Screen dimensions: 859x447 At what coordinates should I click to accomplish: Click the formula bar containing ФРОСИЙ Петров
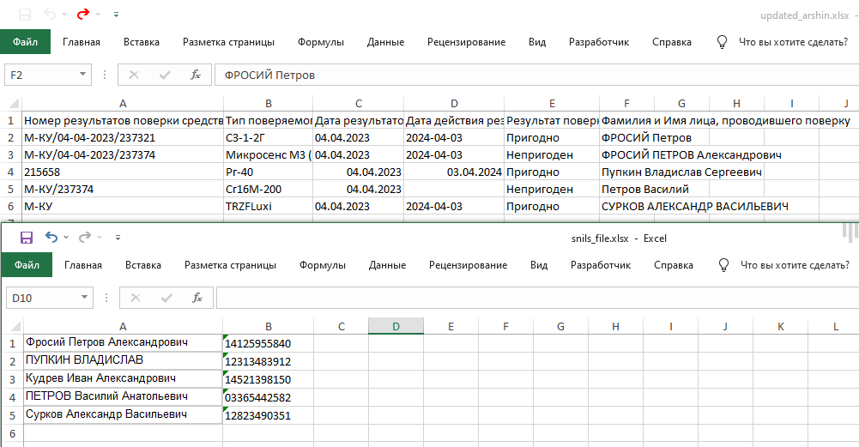click(515, 76)
